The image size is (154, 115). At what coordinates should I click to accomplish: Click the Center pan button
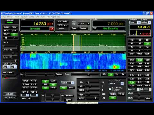coord(59,74)
